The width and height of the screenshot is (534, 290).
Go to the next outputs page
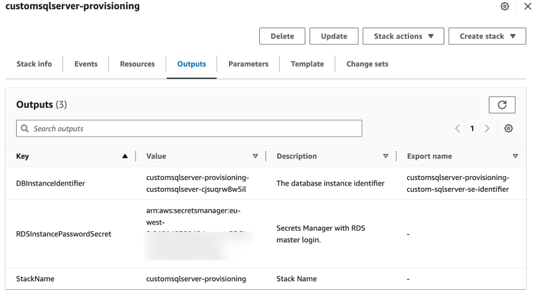(487, 129)
